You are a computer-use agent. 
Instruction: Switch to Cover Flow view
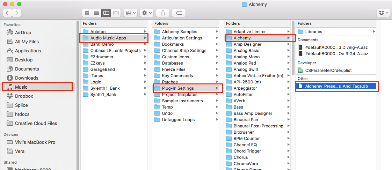(116, 13)
